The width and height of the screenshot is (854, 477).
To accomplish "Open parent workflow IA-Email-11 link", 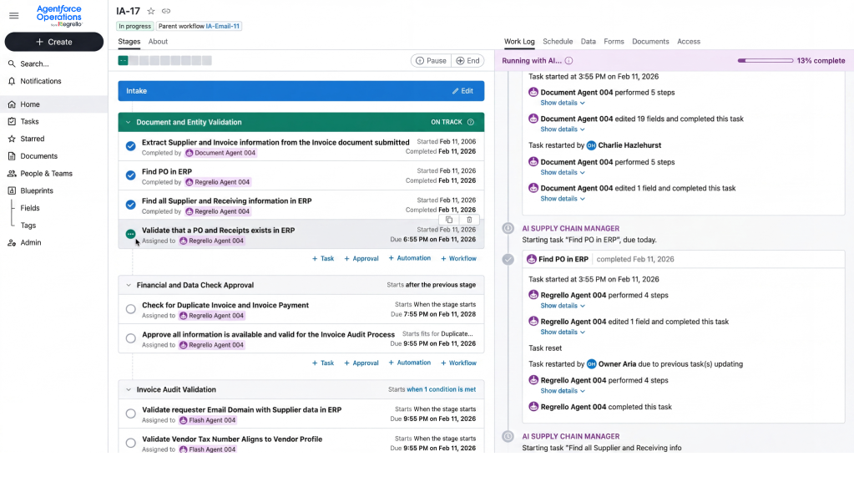I will [222, 26].
